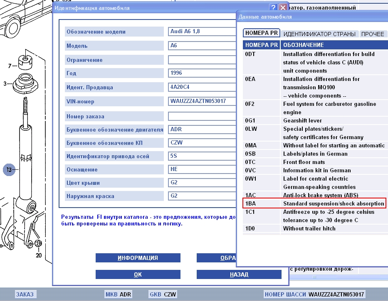The width and height of the screenshot is (388, 301).
Task: Click the ИНФОРМАЦИЯ button
Action: point(138,258)
